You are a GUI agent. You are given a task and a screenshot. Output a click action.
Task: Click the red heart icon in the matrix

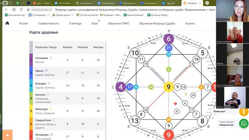coord(175,104)
